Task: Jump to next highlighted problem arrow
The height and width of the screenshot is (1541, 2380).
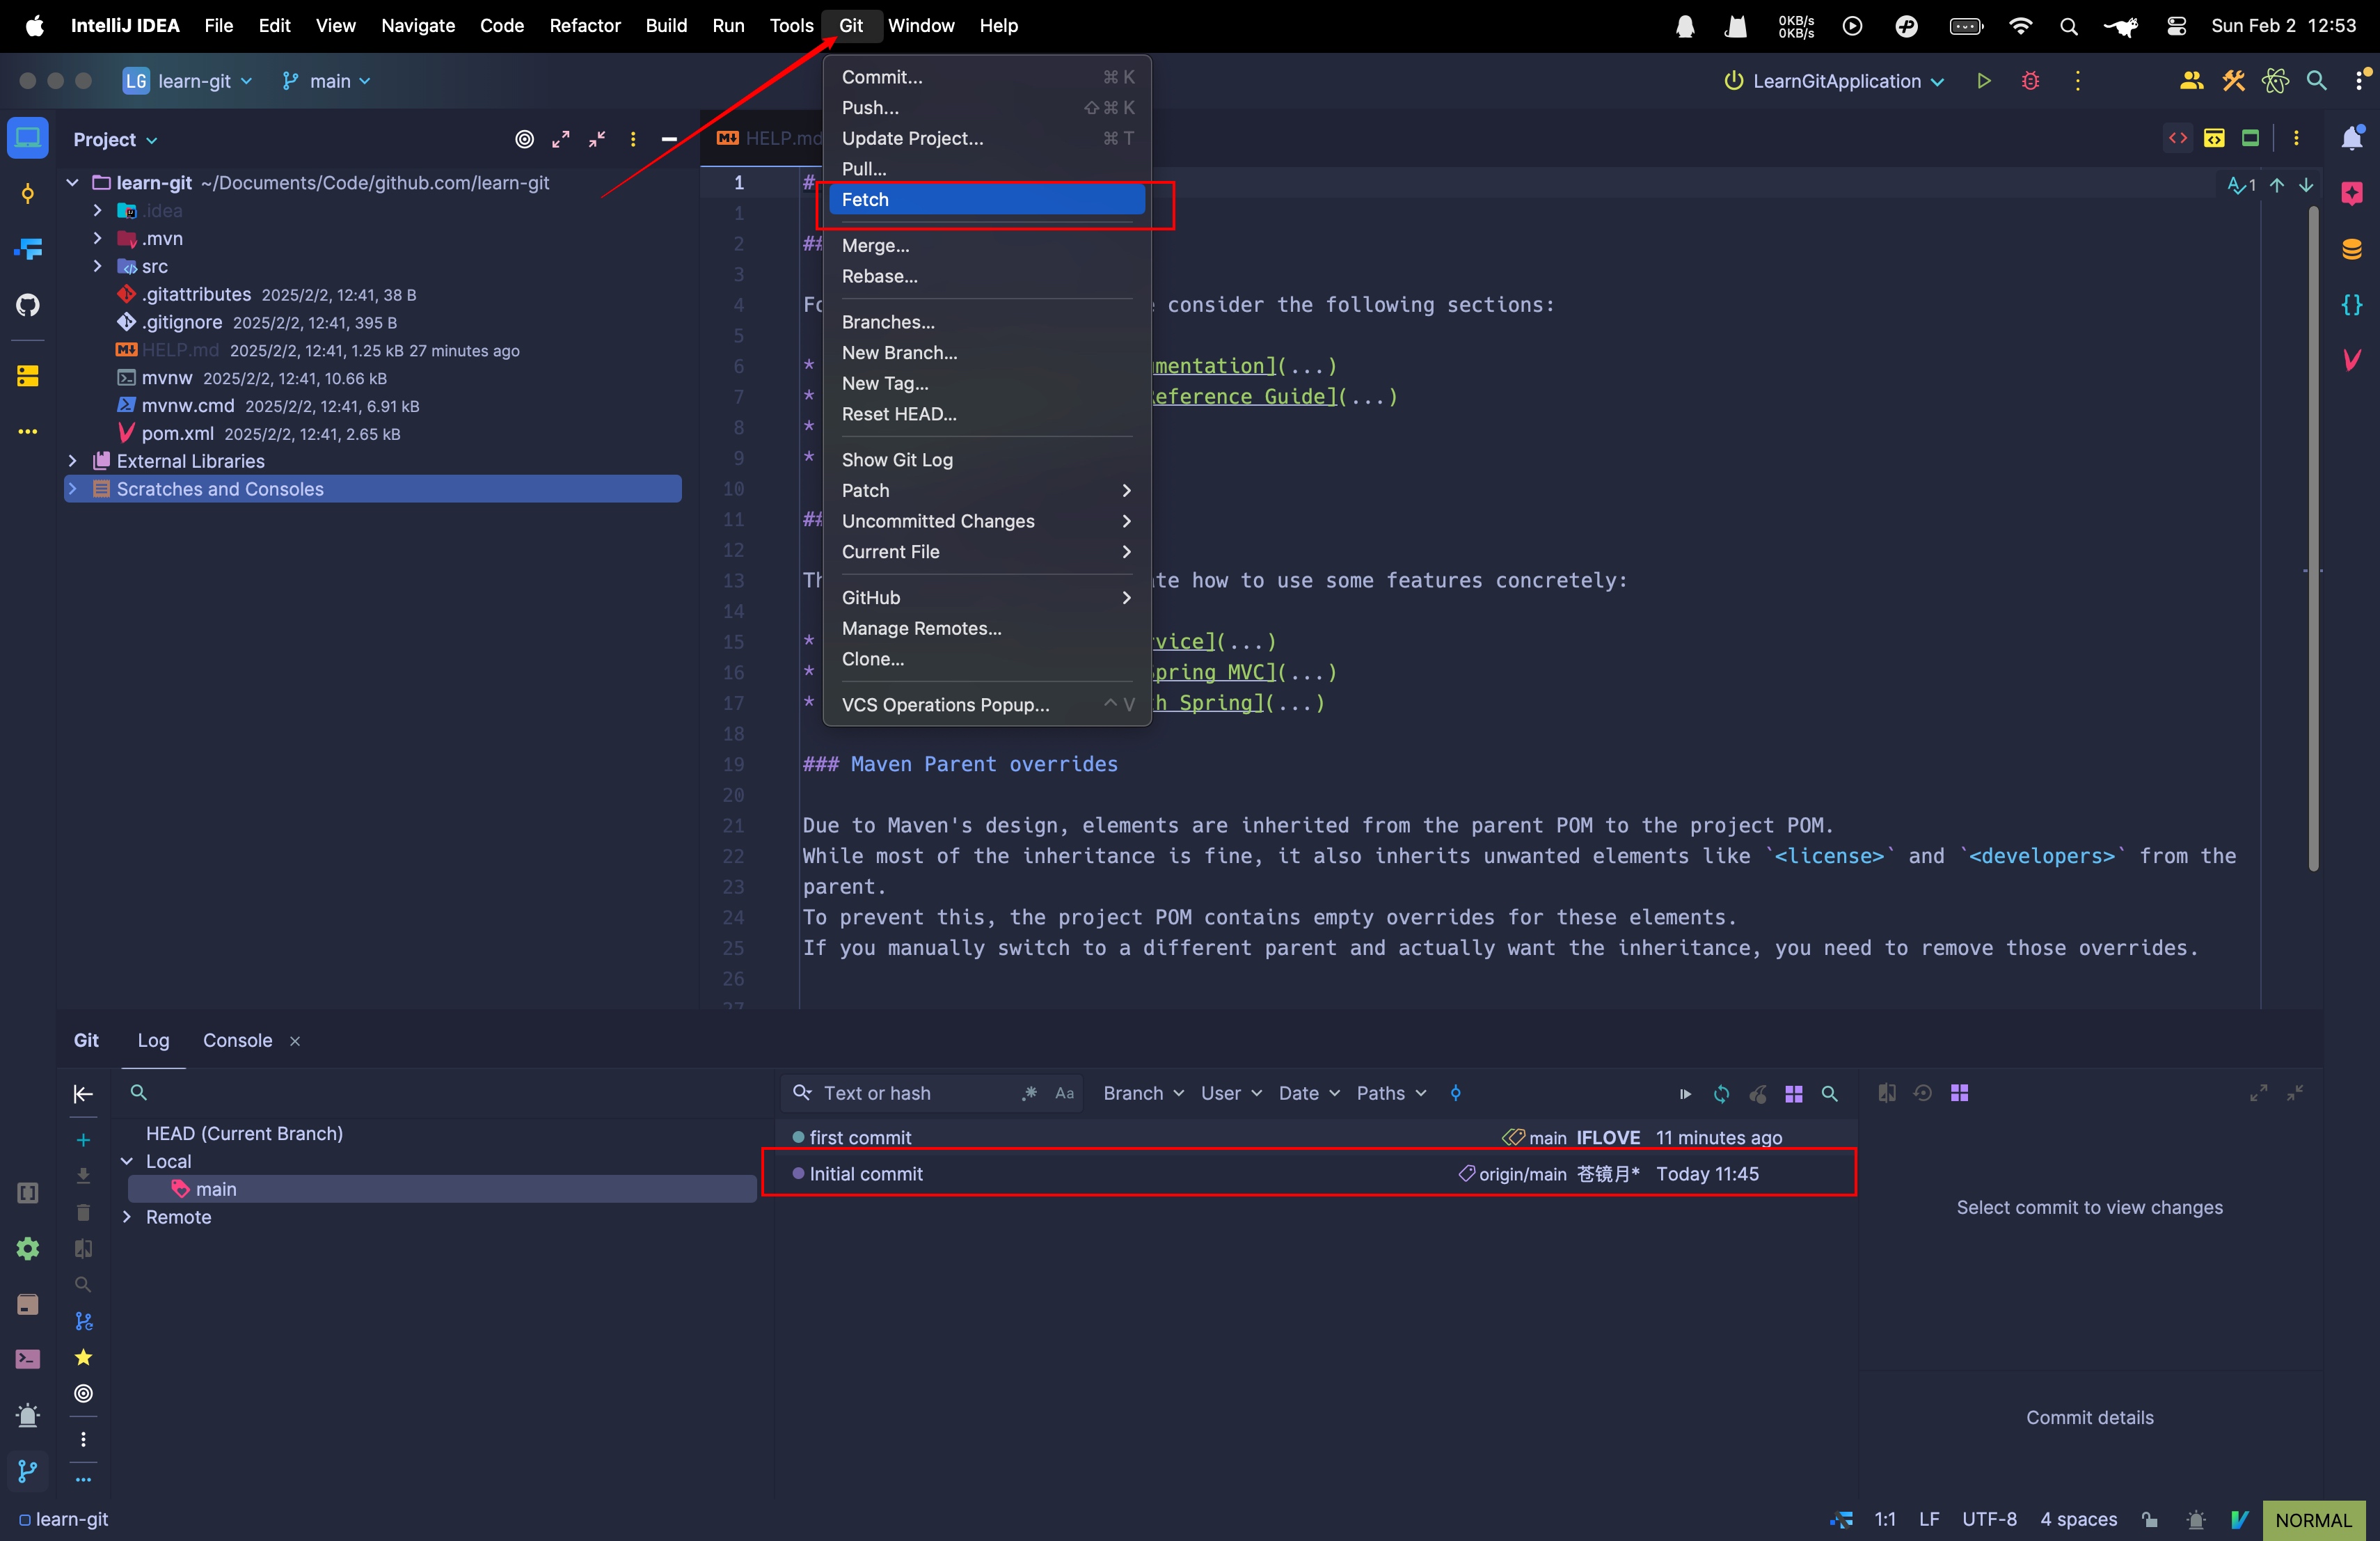Action: [2306, 185]
